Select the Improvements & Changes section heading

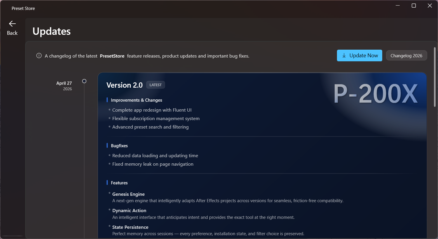[136, 100]
